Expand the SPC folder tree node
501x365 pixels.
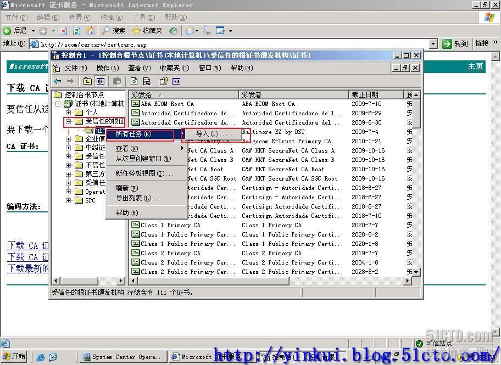[x=68, y=200]
